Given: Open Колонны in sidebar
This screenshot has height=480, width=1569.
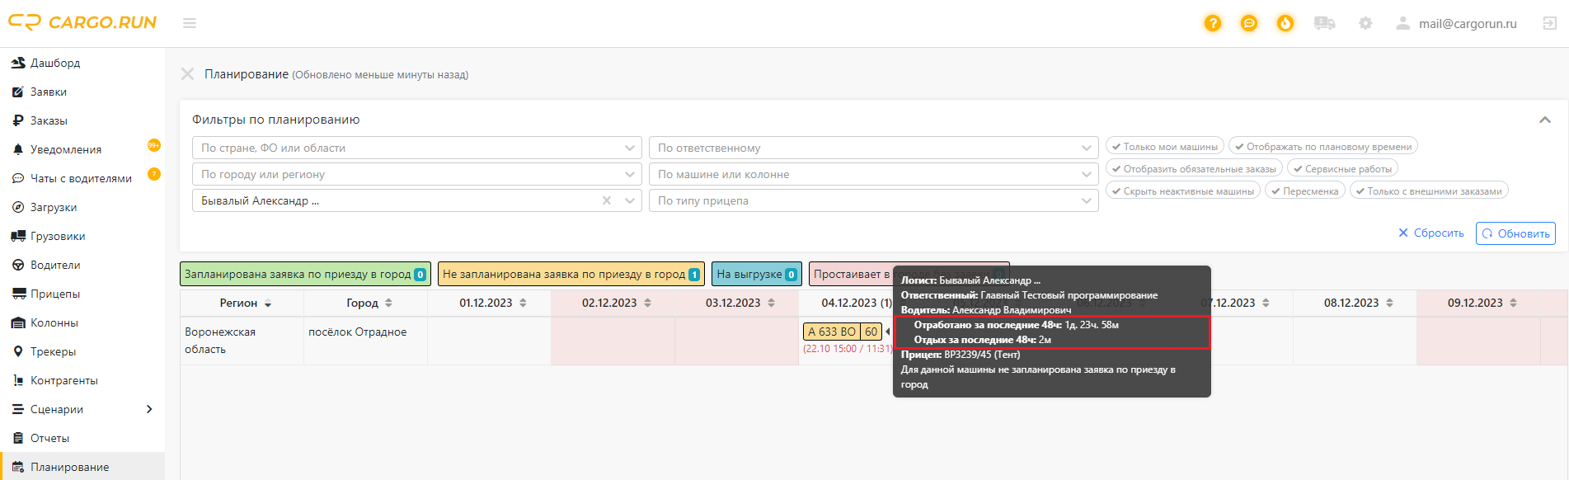Looking at the screenshot, I should tap(82, 322).
